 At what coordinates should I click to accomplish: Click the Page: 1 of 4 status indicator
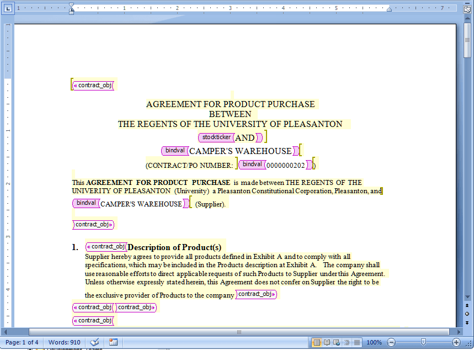22,342
